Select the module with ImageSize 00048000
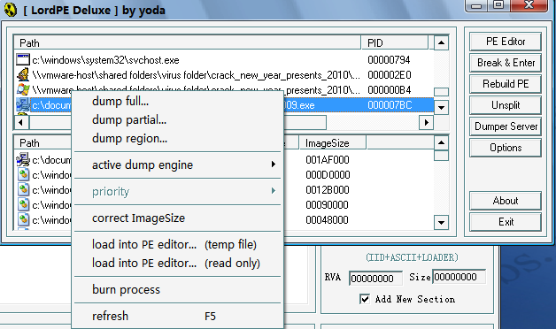This screenshot has width=556, height=329. [327, 220]
